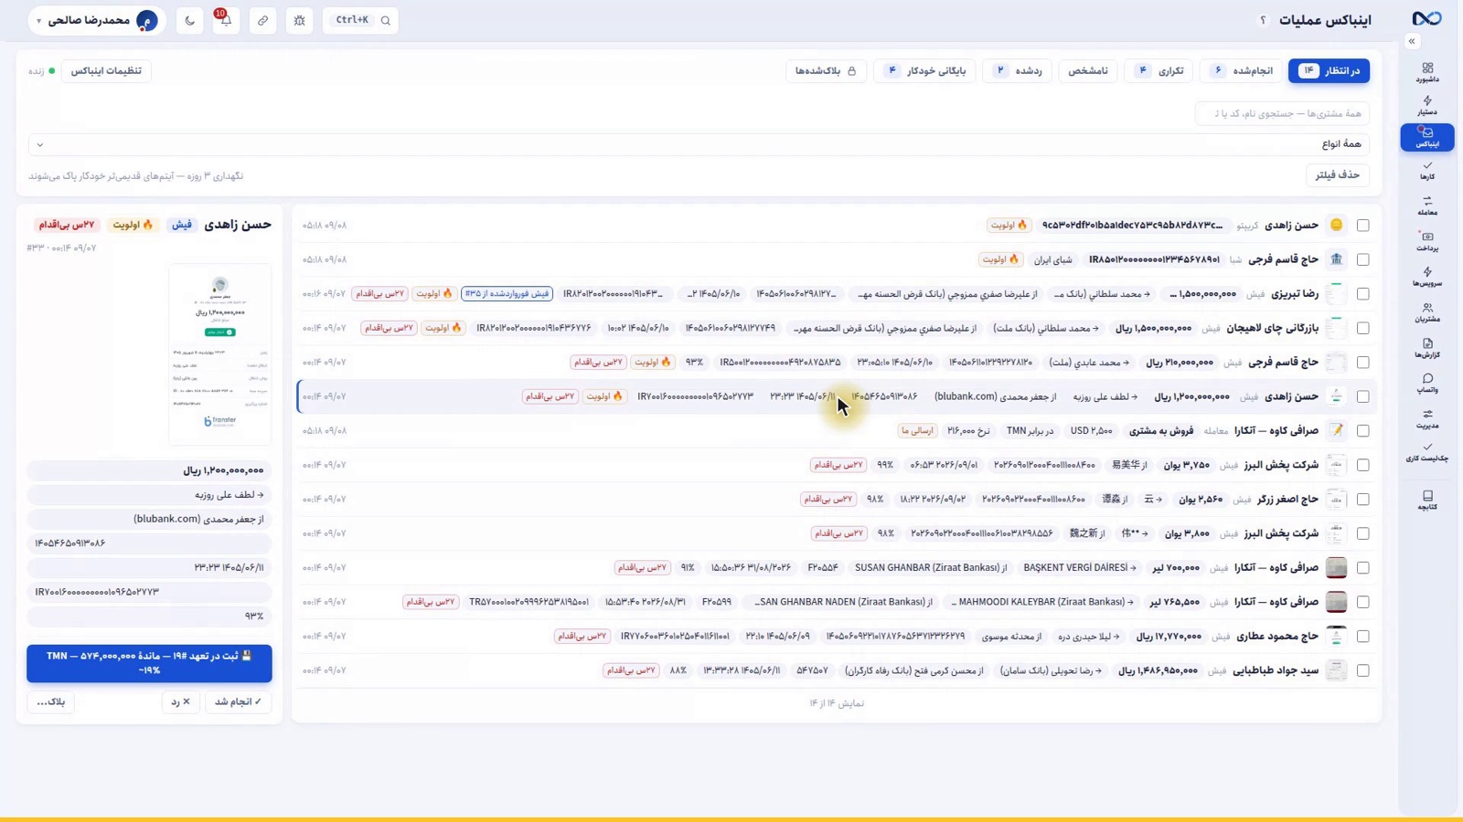Viewport: 1463px width, 822px height.
Task: Click the bug report icon
Action: [299, 20]
